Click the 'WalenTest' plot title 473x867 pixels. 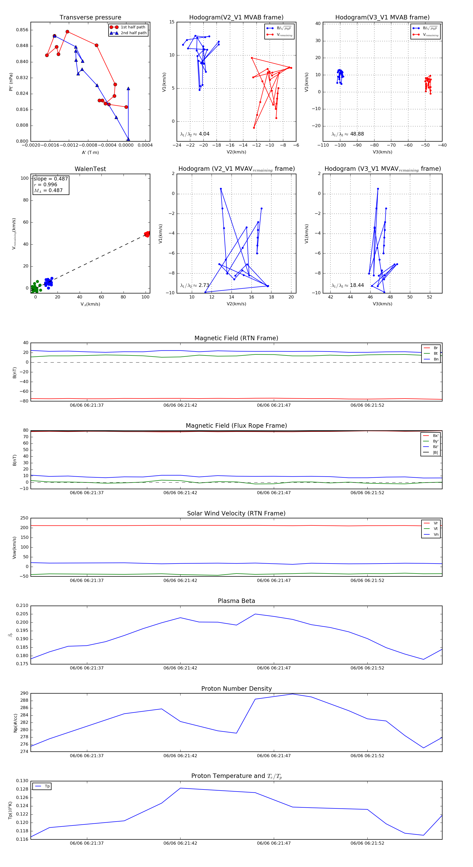coord(90,169)
